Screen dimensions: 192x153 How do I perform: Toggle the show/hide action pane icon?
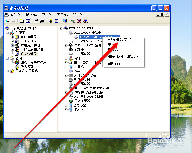[57, 21]
